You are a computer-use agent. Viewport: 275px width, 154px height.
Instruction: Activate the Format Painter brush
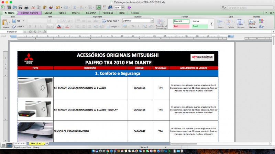pos(51,8)
